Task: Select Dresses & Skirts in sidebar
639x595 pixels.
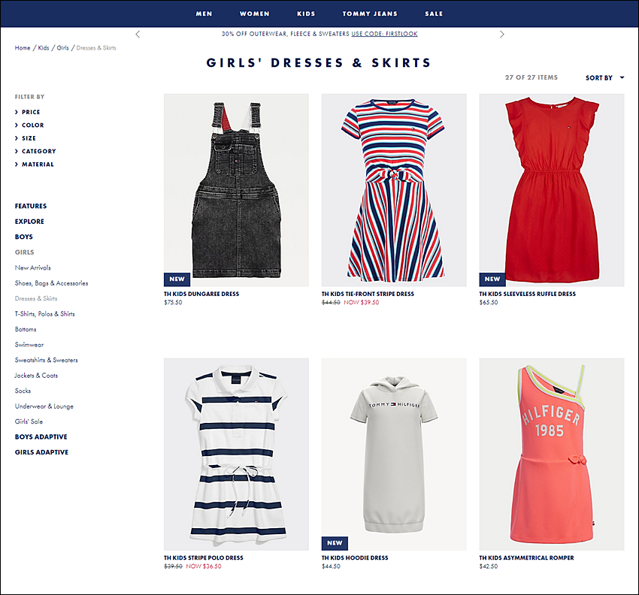Action: tap(36, 298)
